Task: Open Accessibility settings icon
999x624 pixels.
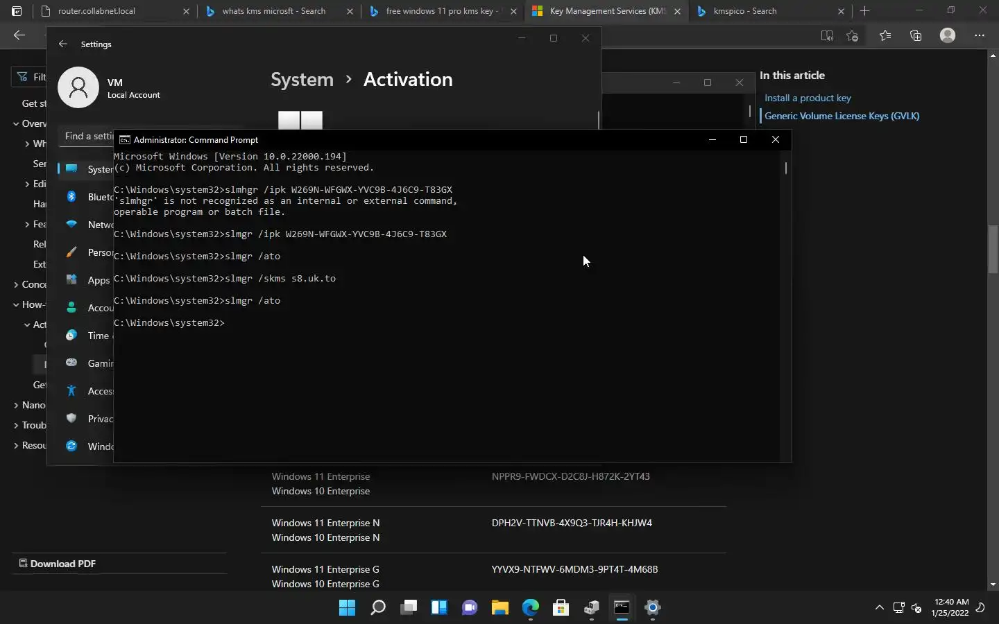Action: [x=71, y=391]
